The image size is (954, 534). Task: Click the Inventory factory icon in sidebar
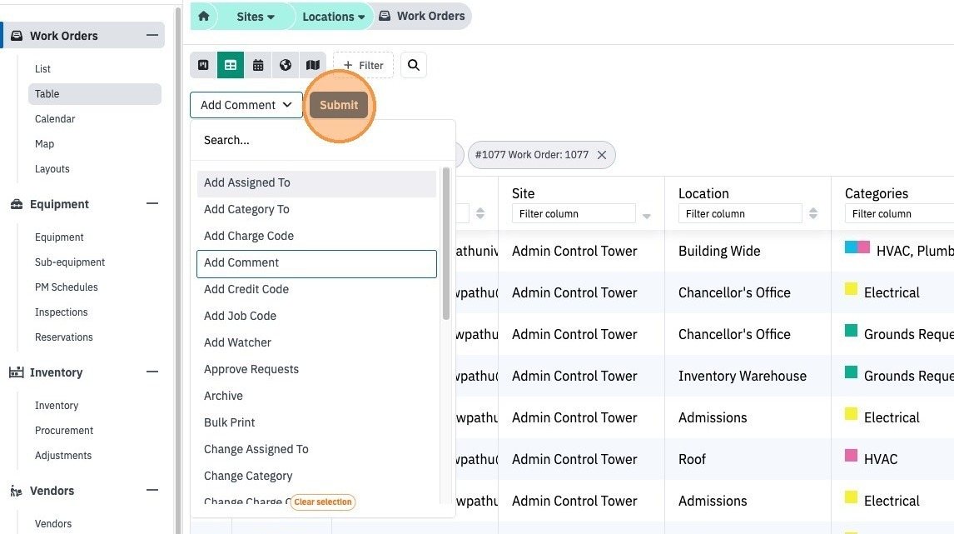pos(17,372)
